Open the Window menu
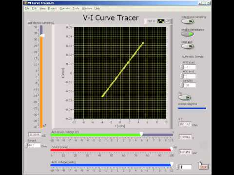The width and height of the screenshot is (234, 175). coord(87,8)
